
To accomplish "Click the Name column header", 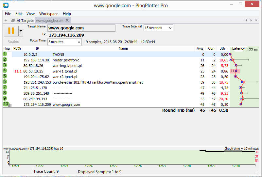I will [x=123, y=48].
